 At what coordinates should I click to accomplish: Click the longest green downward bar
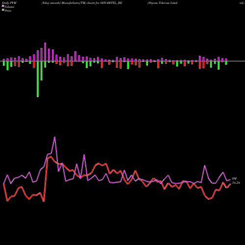[38, 79]
